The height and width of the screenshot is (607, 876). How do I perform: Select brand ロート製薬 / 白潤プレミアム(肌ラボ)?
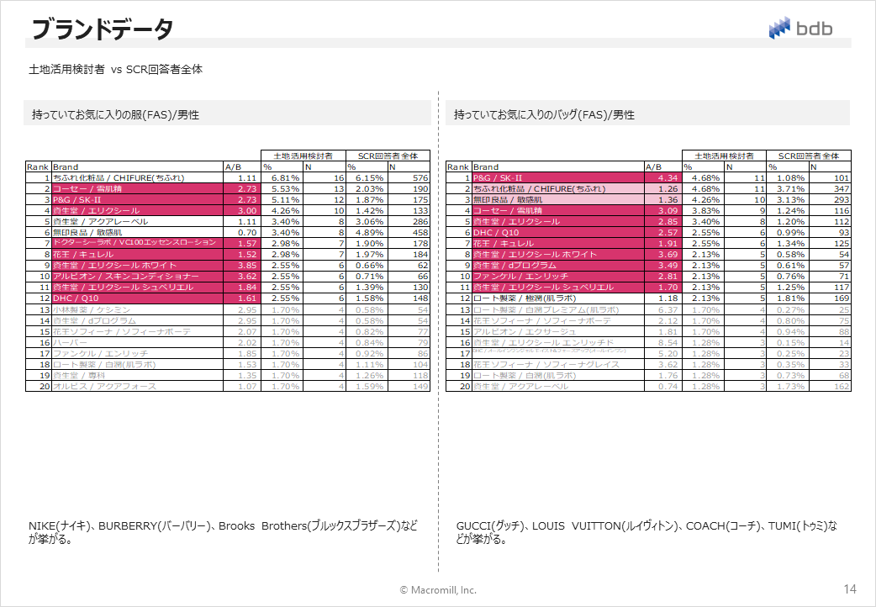pyautogui.click(x=559, y=309)
